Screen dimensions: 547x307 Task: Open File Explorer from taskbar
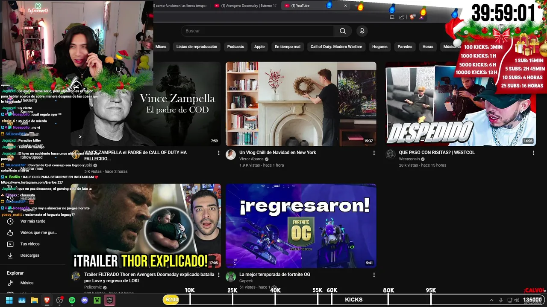(34, 300)
